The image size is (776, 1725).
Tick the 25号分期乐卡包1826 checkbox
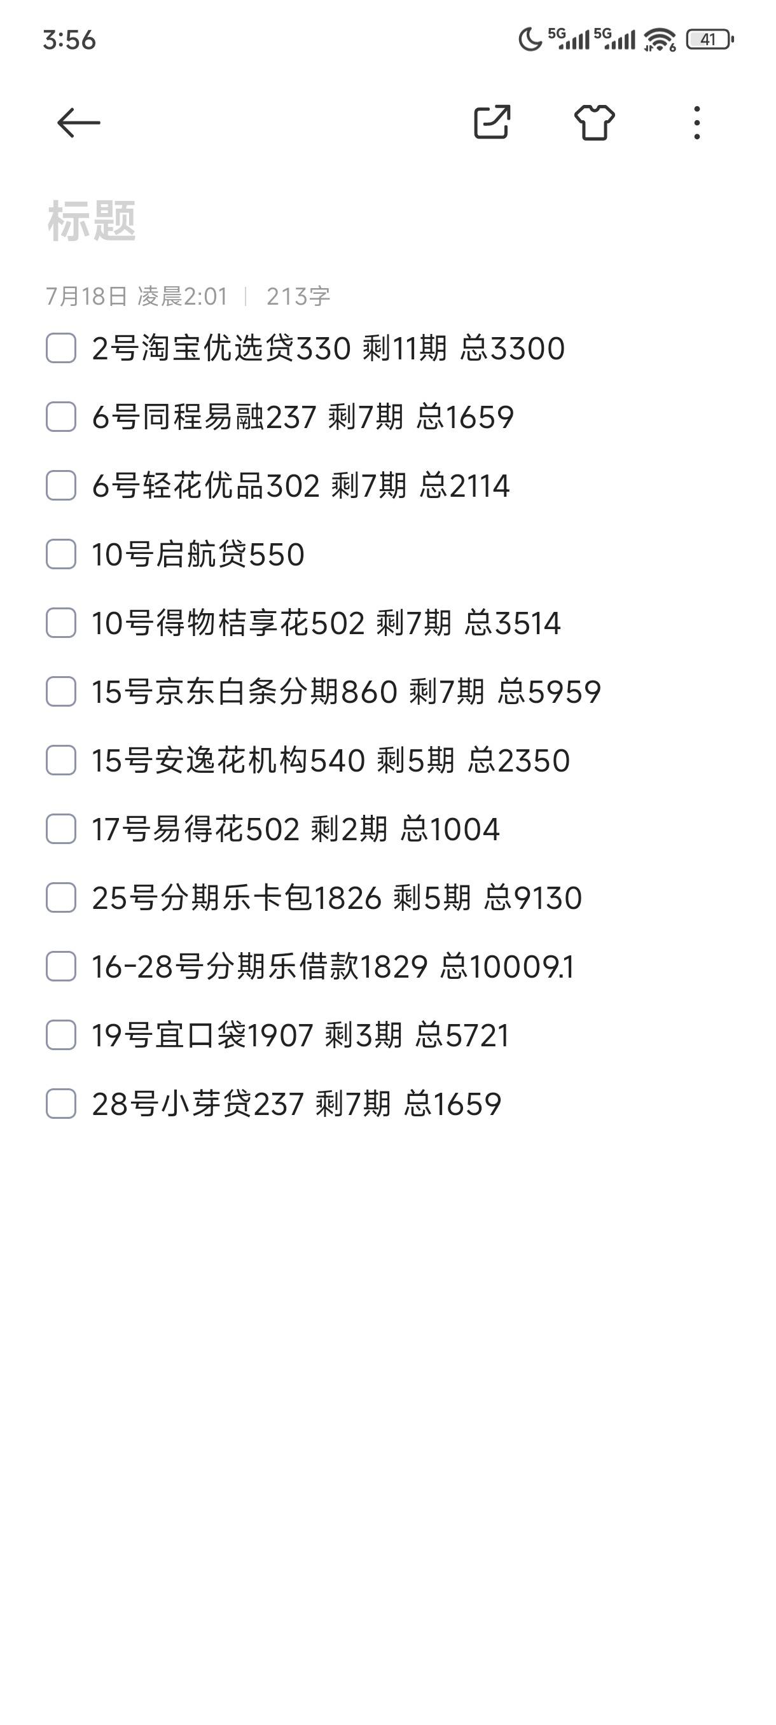(x=61, y=897)
